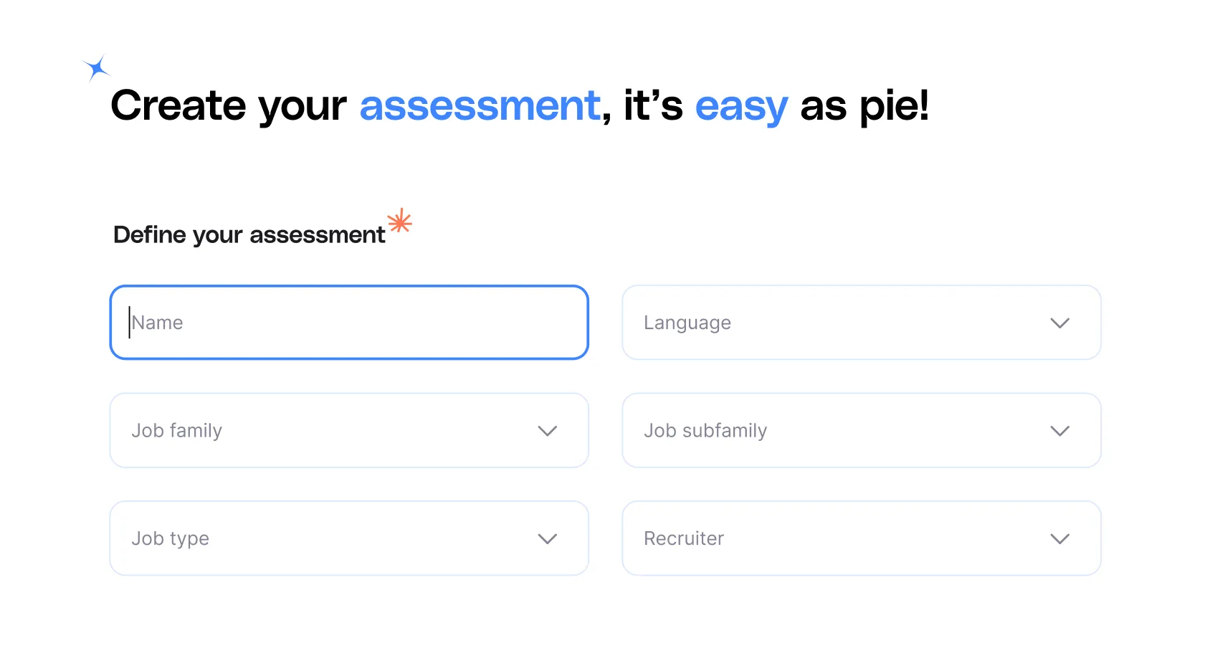Image resolution: width=1210 pixels, height=671 pixels.
Task: Click the "Define your assessment" section heading
Action: [249, 235]
